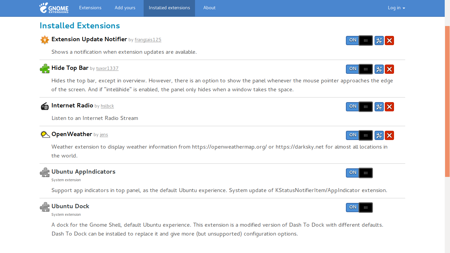
Task: Click the Extension Update Notifier orange icon
Action: (45, 40)
